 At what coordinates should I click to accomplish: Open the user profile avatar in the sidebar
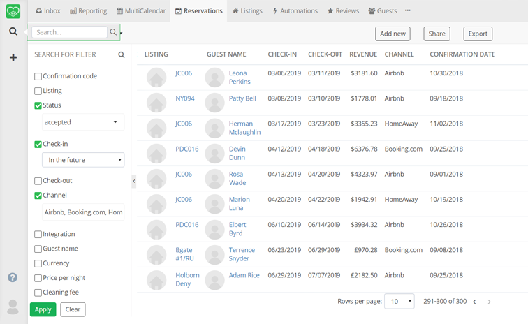[13, 307]
